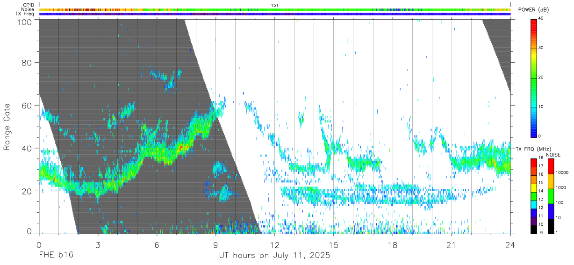Click the 100 tick on the Range Gate axis
The height and width of the screenshot is (265, 574).
(25, 22)
